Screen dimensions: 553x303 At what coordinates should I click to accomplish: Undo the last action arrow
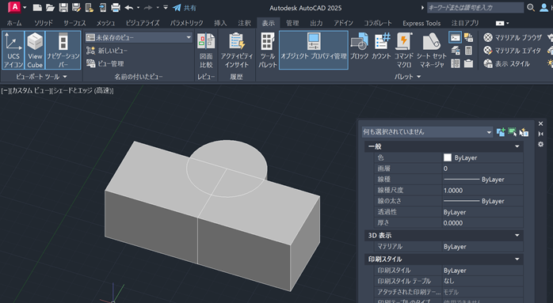(x=128, y=7)
